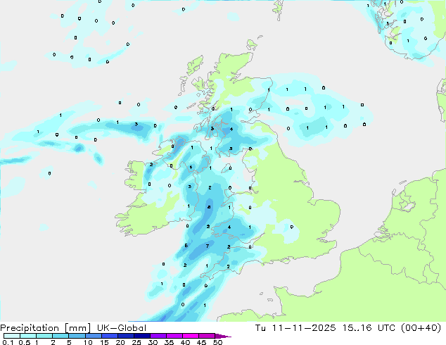Click the 'Precipitation' title text
This screenshot has width=446, height=345.
pos(30,328)
